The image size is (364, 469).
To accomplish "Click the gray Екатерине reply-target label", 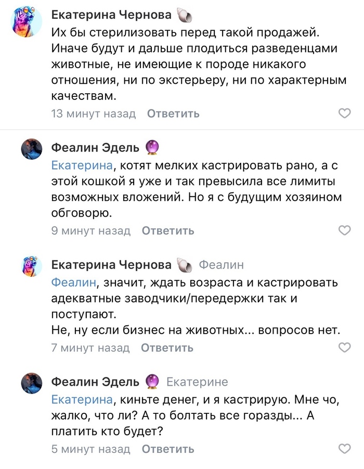I will [x=197, y=382].
